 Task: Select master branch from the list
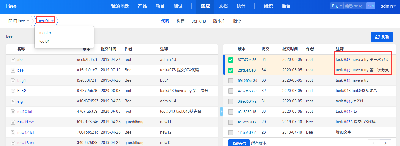tap(45, 33)
